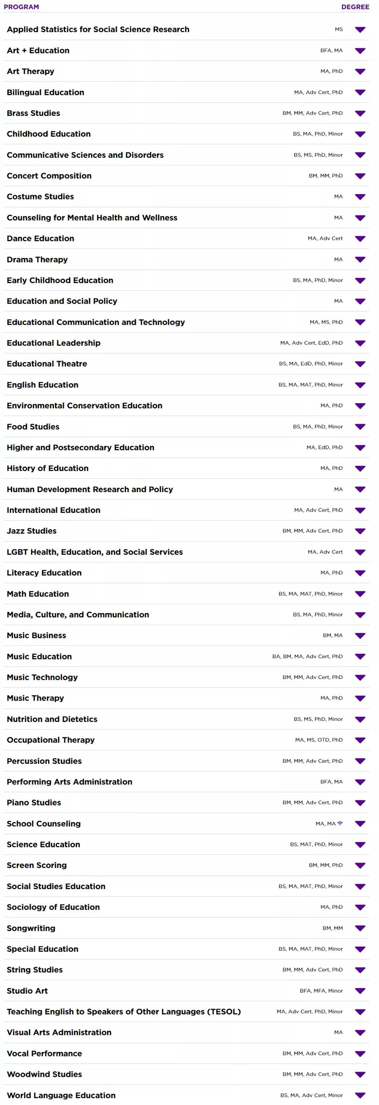The image size is (379, 1105).
Task: Click the DEGREE column header
Action: tap(355, 7)
